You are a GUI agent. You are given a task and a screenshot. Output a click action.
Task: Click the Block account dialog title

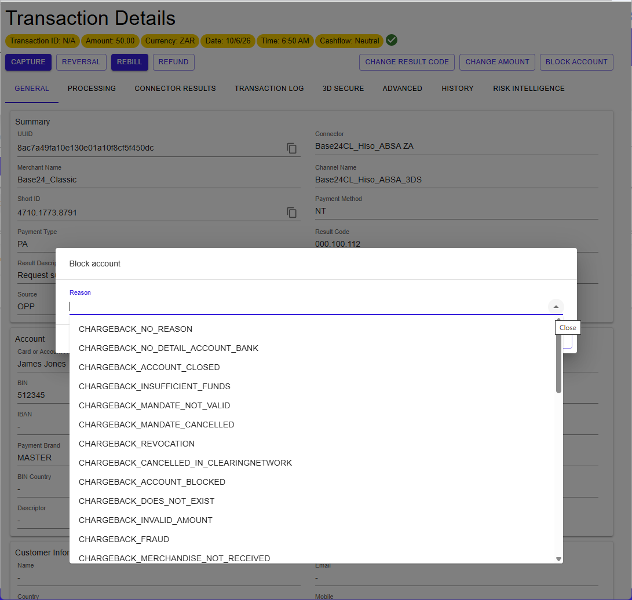point(95,264)
